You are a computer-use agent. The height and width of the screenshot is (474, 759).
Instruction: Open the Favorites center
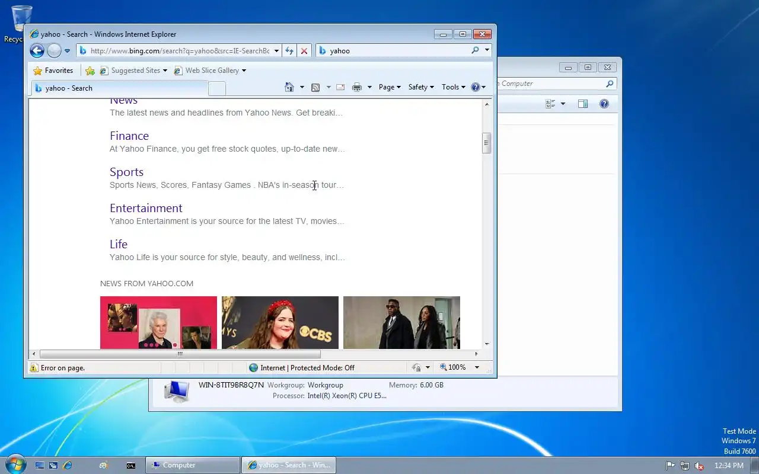click(x=53, y=71)
